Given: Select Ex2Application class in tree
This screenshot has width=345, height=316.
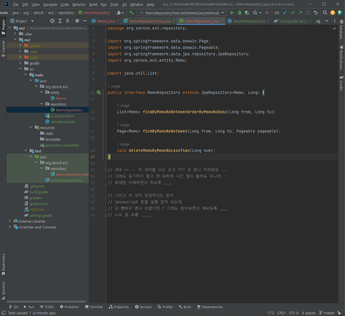Looking at the screenshot, I should coord(62,116).
